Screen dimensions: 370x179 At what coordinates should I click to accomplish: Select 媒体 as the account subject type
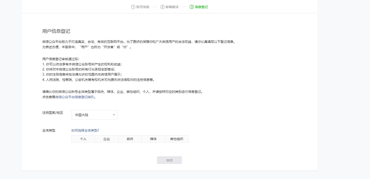[x=153, y=139]
